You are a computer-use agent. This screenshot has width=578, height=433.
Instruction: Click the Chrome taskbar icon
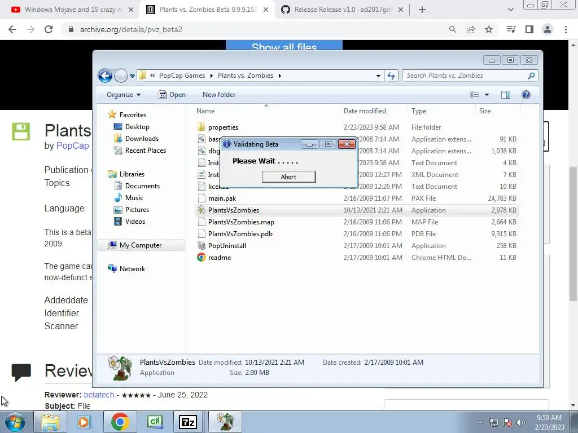(120, 422)
